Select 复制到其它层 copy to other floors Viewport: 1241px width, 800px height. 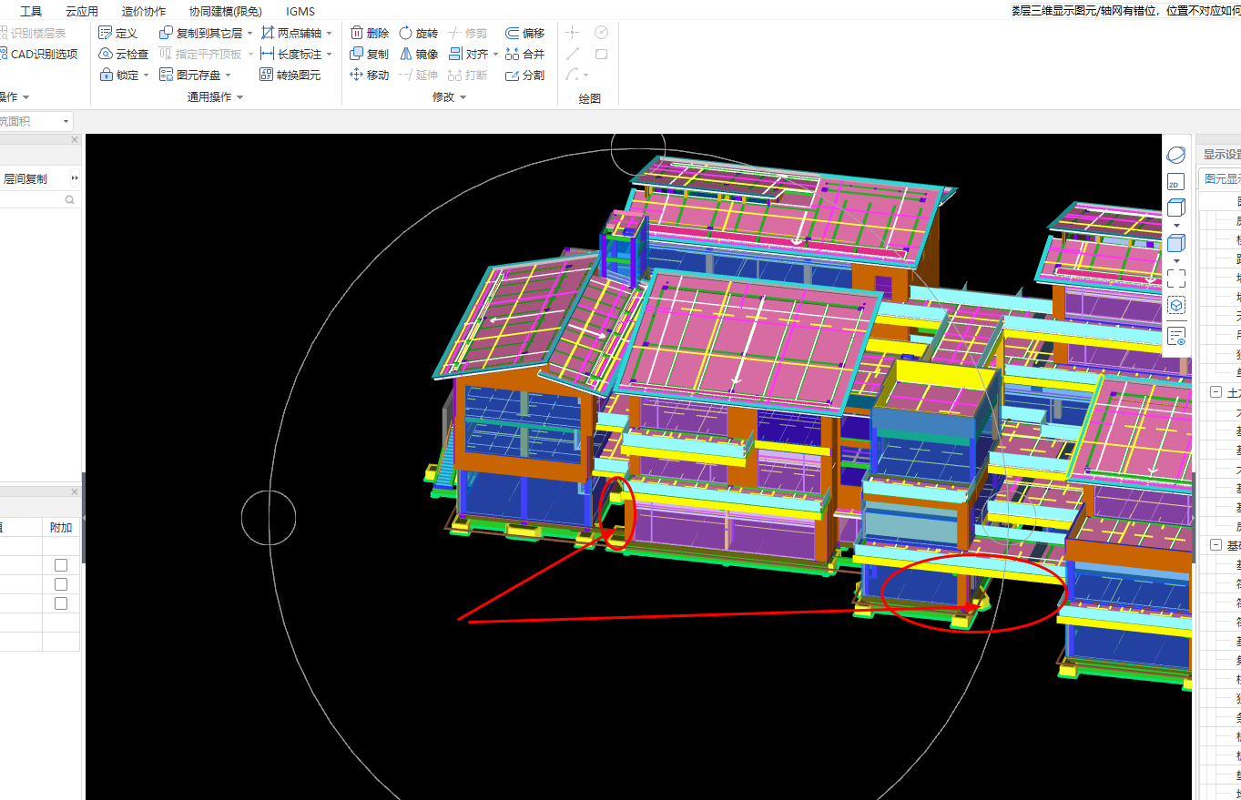tap(201, 33)
